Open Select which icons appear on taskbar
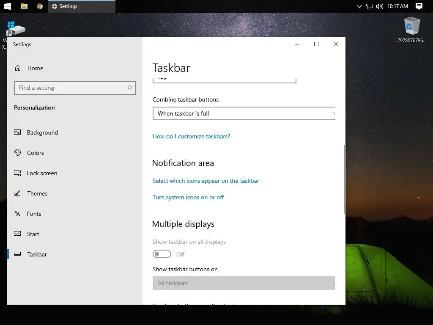 pyautogui.click(x=206, y=181)
